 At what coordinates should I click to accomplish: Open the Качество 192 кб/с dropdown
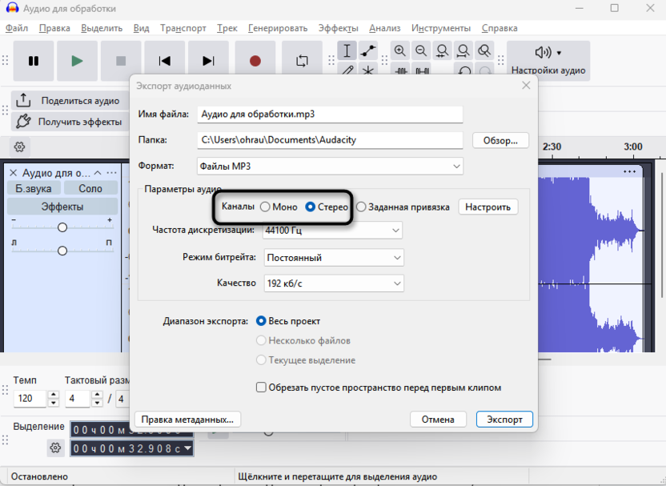331,283
